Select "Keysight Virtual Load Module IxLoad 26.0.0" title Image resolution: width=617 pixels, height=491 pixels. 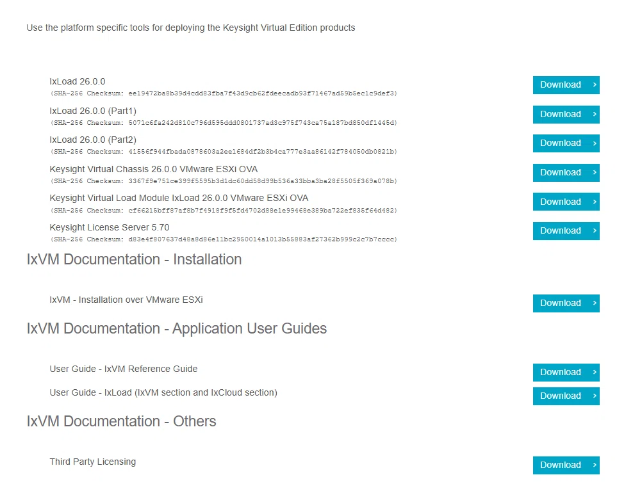click(x=179, y=198)
